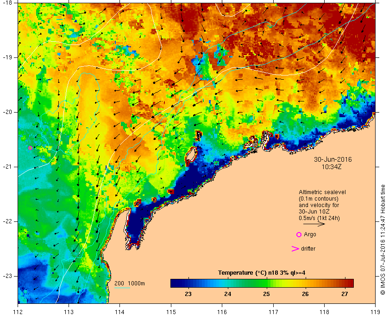
Task: Click the colorbar tick label 24
Action: tap(227, 294)
